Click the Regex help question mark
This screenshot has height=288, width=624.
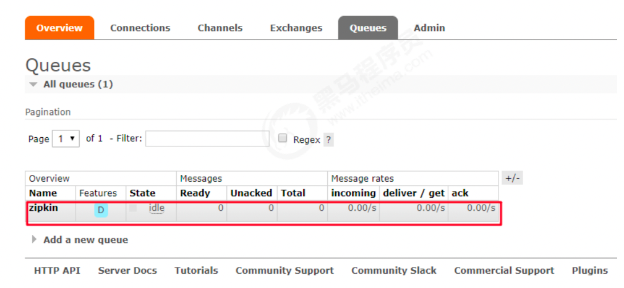pos(328,140)
